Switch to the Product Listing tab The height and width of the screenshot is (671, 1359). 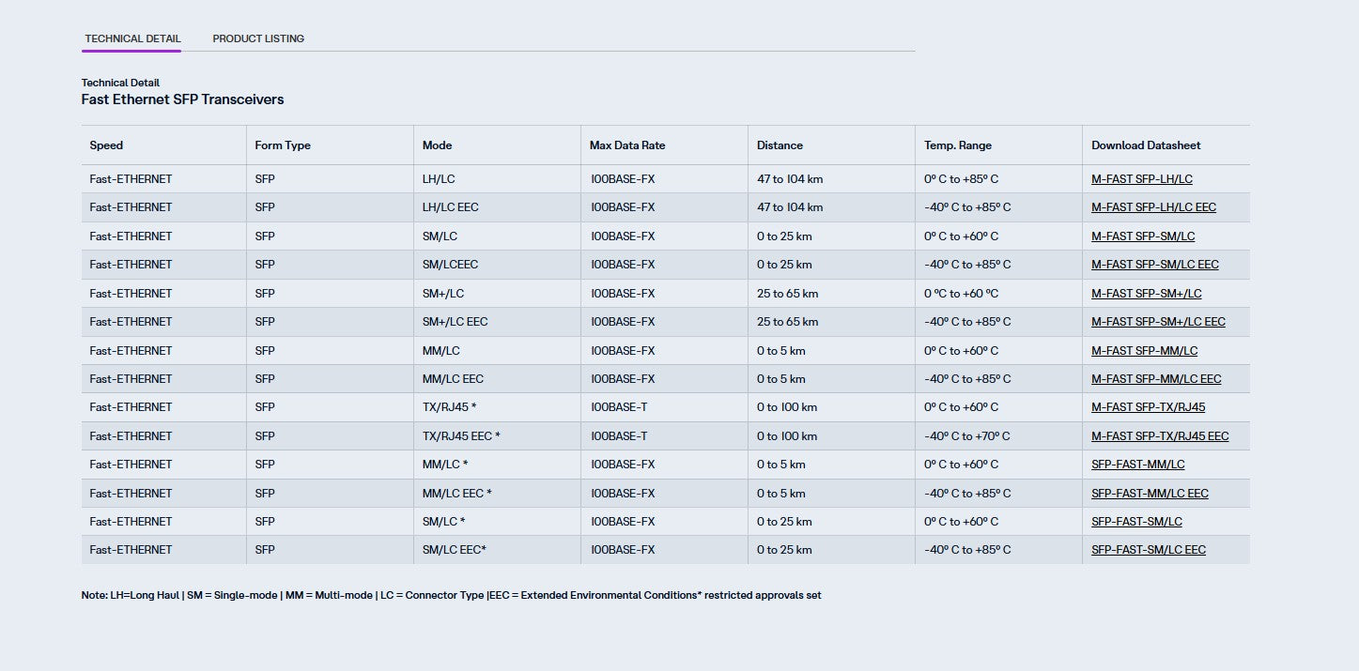click(x=258, y=38)
